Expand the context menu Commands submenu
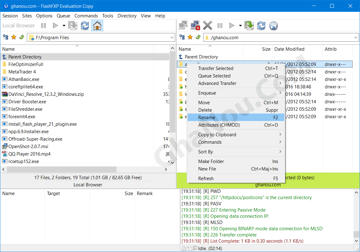Viewport: 360px width, 252px height. click(236, 142)
